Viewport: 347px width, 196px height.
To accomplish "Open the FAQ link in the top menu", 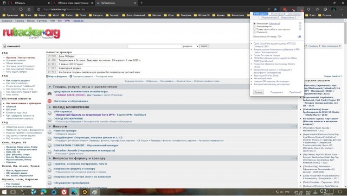I will tap(52, 21).
